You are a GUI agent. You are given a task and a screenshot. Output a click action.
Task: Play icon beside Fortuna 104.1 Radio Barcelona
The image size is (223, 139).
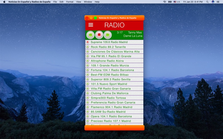click(88, 70)
